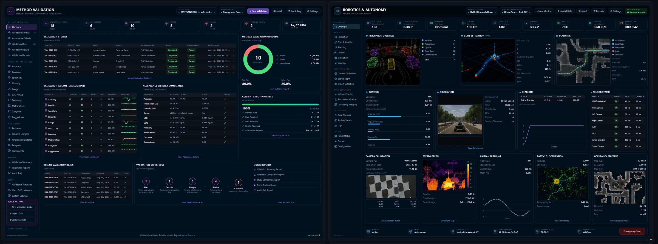The width and height of the screenshot is (658, 244).
Task: Click the Robotics & Autonomy gear logo
Action: coord(337,11)
